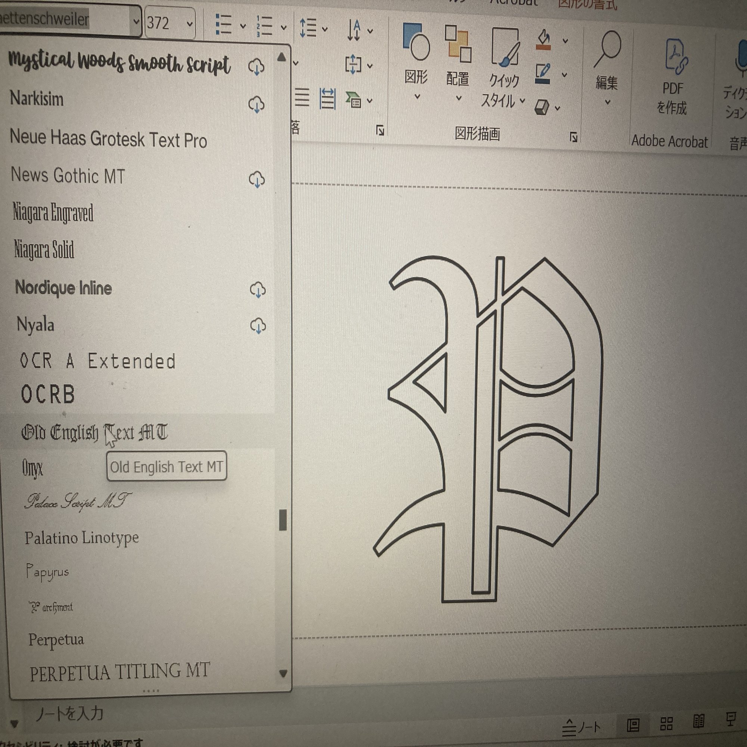Click the shape fill paint bucket icon
747x747 pixels.
[543, 39]
